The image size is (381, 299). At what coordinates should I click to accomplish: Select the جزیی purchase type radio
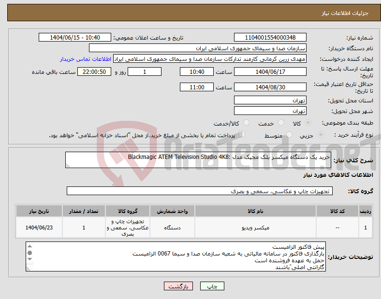[321, 134]
